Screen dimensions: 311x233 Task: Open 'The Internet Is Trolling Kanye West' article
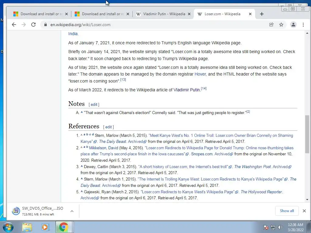click(212, 179)
